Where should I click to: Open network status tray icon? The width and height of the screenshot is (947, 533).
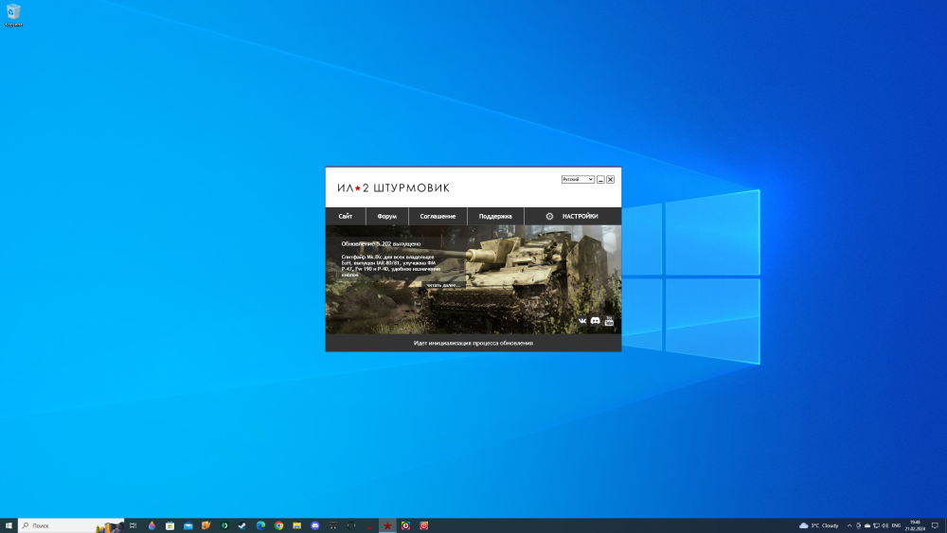(876, 525)
